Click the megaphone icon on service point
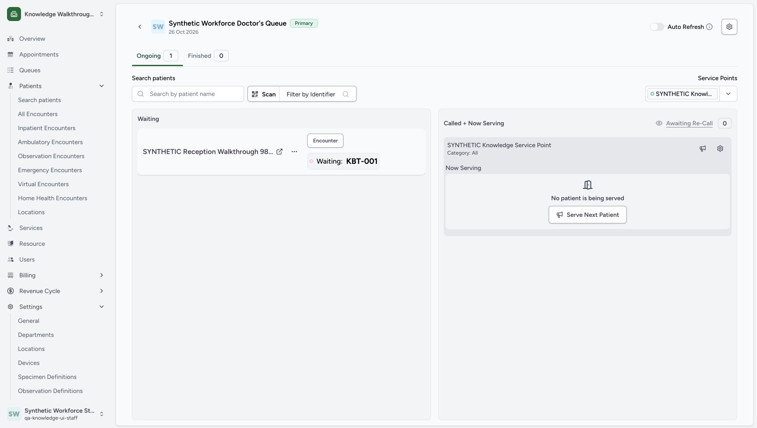 click(x=703, y=149)
